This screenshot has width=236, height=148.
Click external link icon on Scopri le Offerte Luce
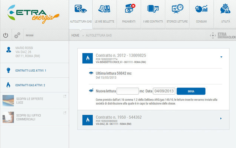click(x=64, y=96)
